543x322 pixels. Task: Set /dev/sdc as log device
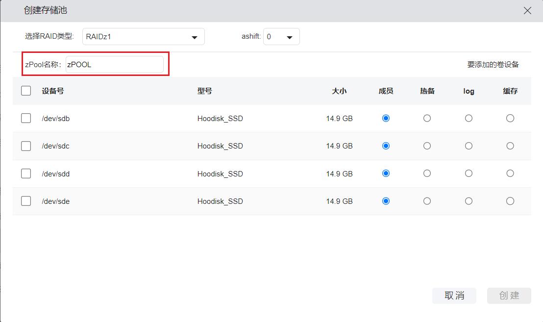point(469,146)
